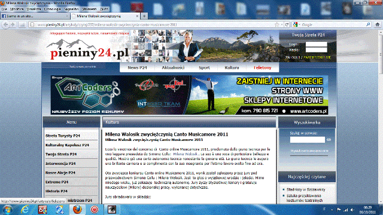Screen dimensions: 383x215
Task: Open Historia P24 menu item
Action: (x=56, y=191)
